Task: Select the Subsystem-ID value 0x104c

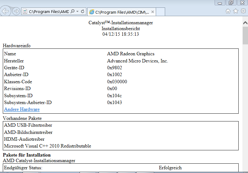Action: point(114,96)
